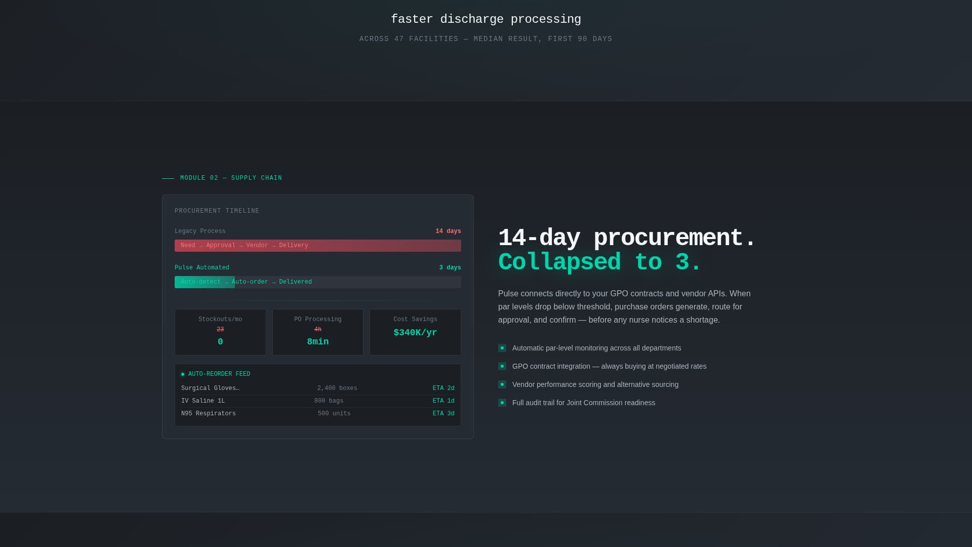Click the ETA 1d value
Image resolution: width=972 pixels, height=547 pixels.
pyautogui.click(x=443, y=401)
